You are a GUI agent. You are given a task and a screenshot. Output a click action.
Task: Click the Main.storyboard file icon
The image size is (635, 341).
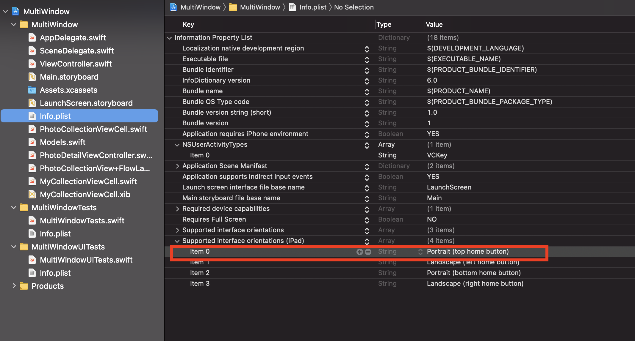tap(32, 77)
